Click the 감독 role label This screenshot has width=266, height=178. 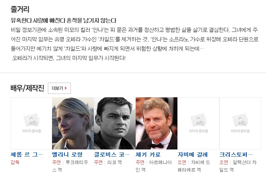(x=15, y=162)
